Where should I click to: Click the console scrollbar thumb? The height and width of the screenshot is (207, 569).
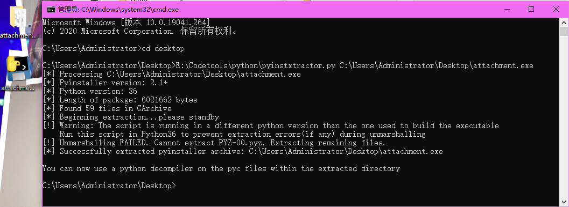563,32
